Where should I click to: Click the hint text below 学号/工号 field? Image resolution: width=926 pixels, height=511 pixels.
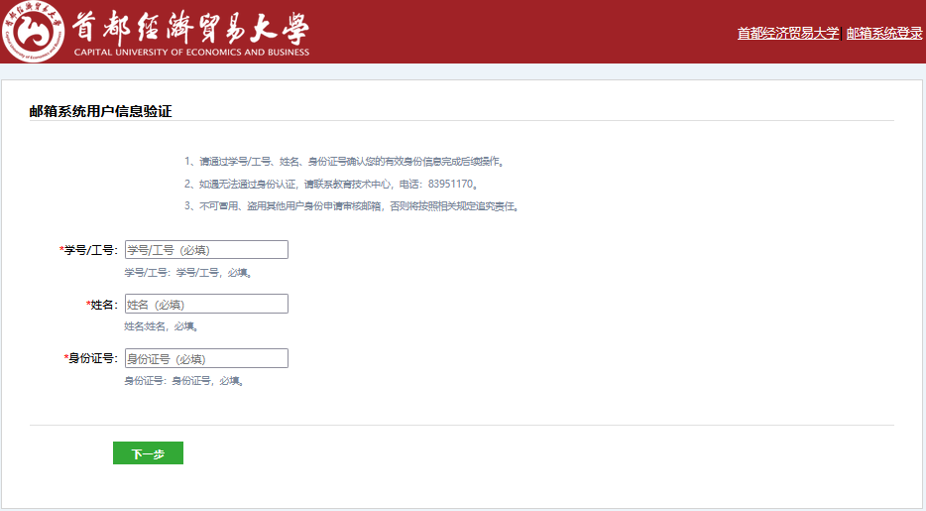pos(187,273)
